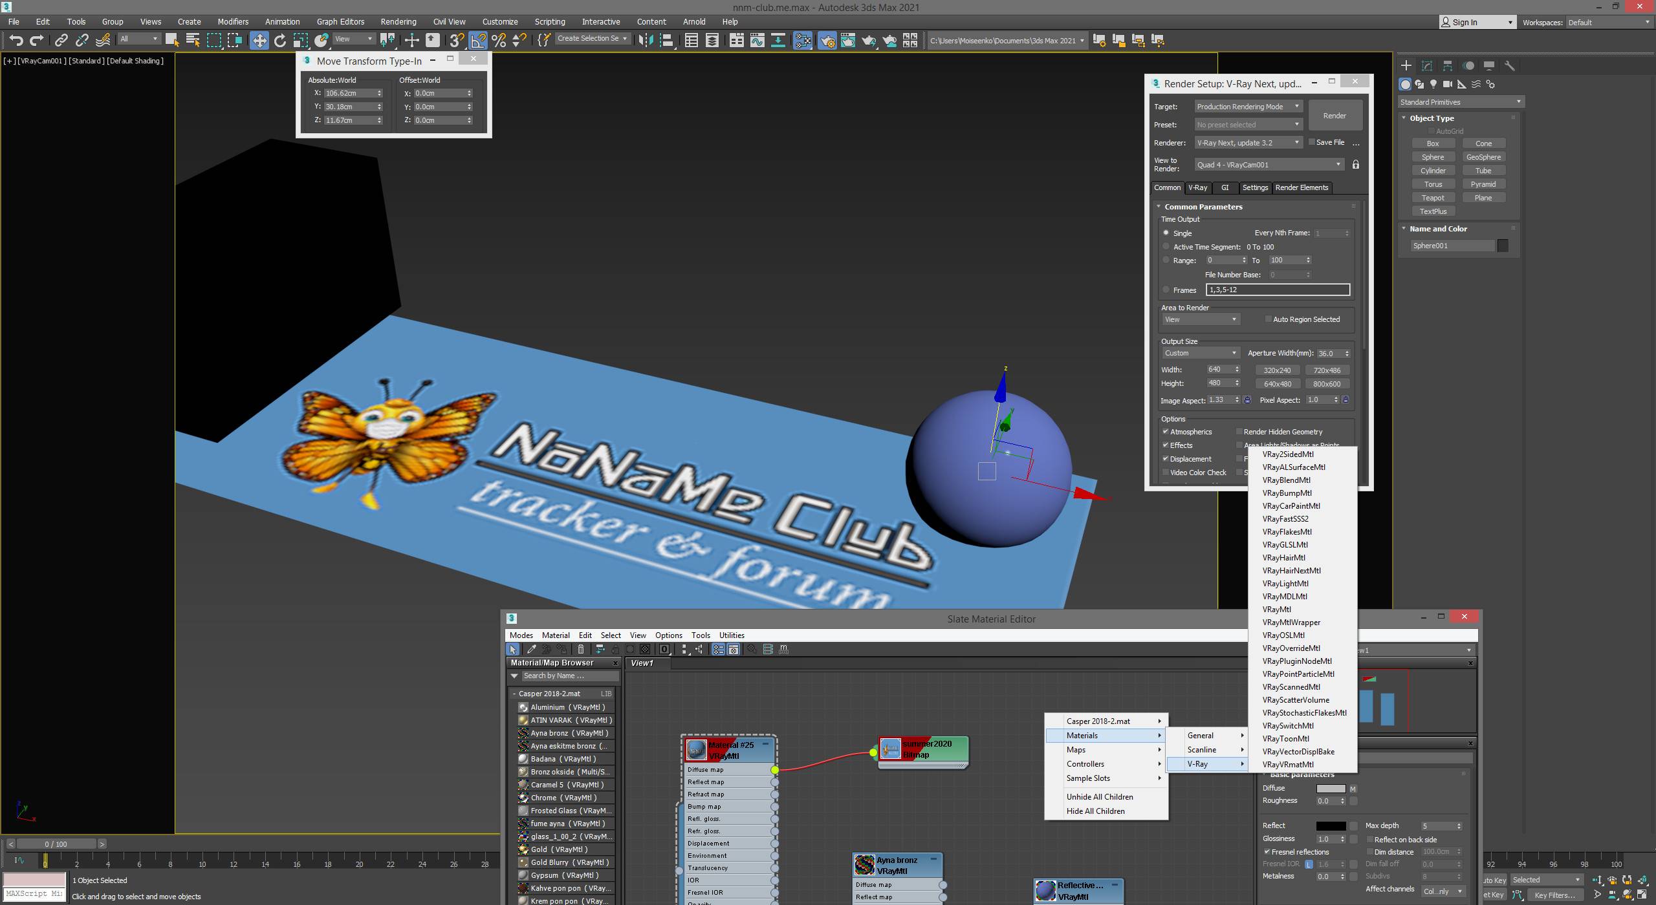The image size is (1656, 905).
Task: Collapse the Common Parameters rollout
Action: 1203,207
